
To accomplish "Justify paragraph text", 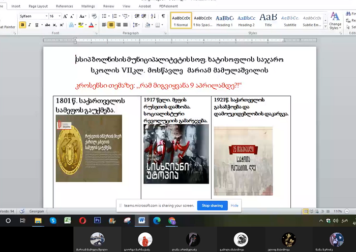I will point(125,25).
